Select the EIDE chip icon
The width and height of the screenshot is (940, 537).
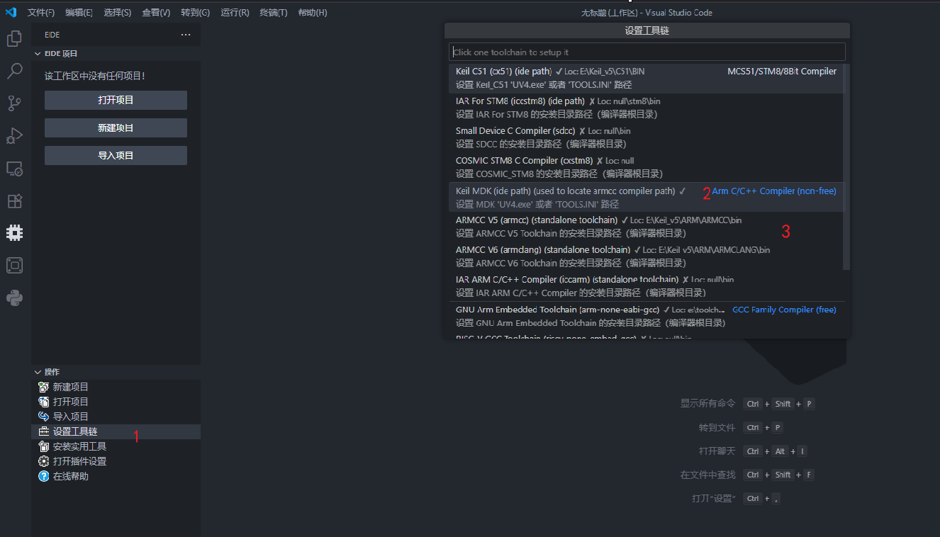[x=14, y=232]
